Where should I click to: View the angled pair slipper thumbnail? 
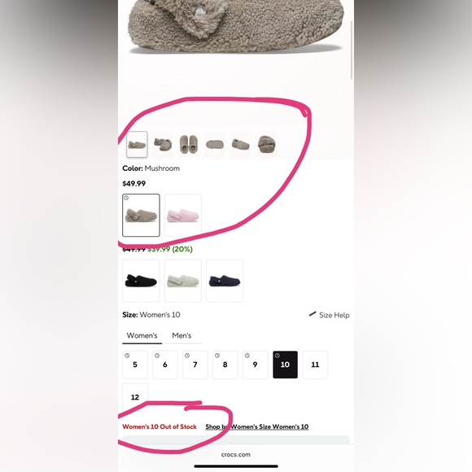click(x=163, y=144)
